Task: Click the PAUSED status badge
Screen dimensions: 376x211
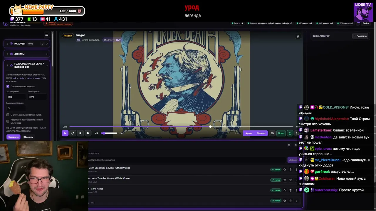Action: pos(68,36)
